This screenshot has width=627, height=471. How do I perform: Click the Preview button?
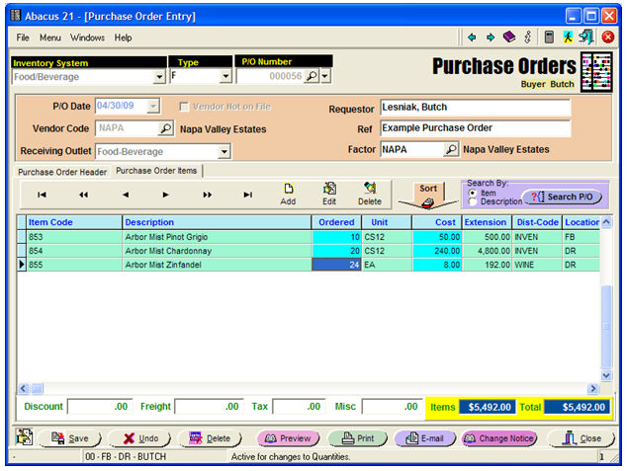(288, 438)
